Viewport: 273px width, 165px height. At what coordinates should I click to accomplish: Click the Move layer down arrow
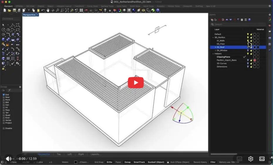point(230,20)
